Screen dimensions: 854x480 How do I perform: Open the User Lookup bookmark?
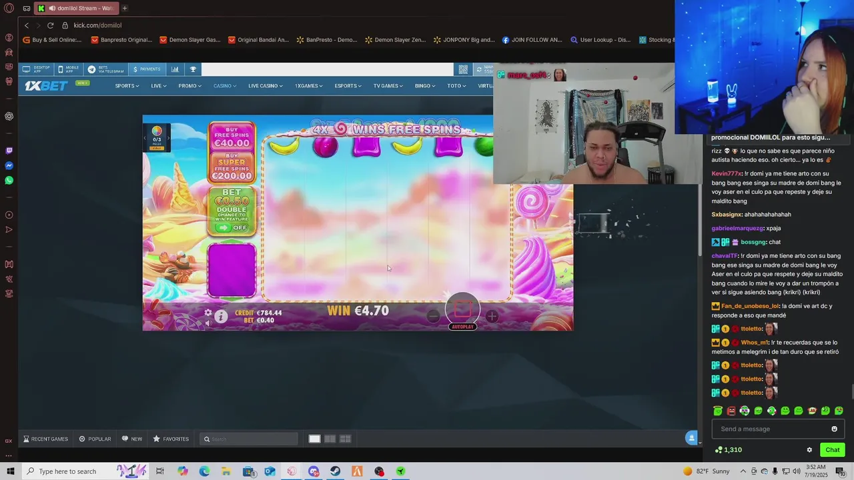coord(600,40)
